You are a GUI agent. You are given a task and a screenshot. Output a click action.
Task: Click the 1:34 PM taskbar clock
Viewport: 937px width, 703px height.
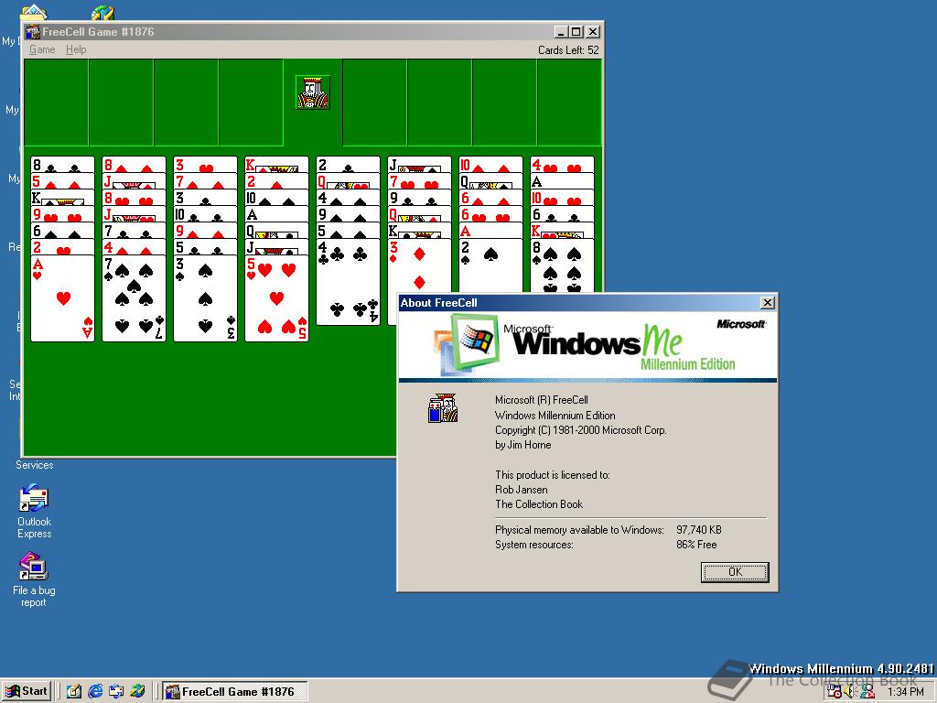coord(905,692)
